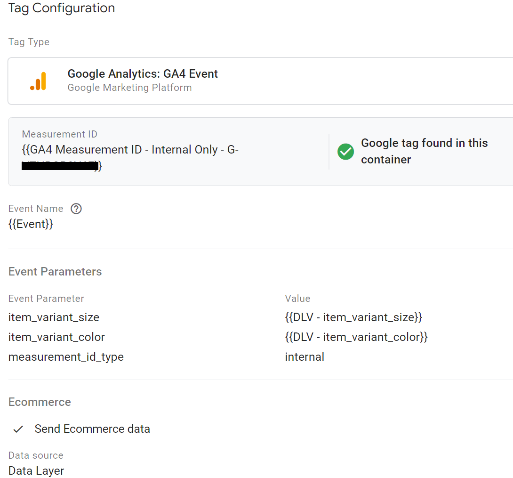Click the Event Name variable {{Event}}
The width and height of the screenshot is (513, 478).
[31, 224]
